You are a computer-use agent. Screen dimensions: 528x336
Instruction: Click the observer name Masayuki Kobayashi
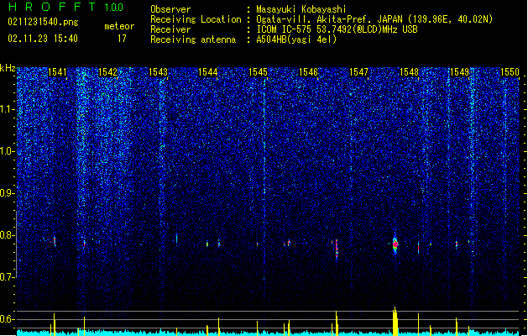pyautogui.click(x=301, y=9)
